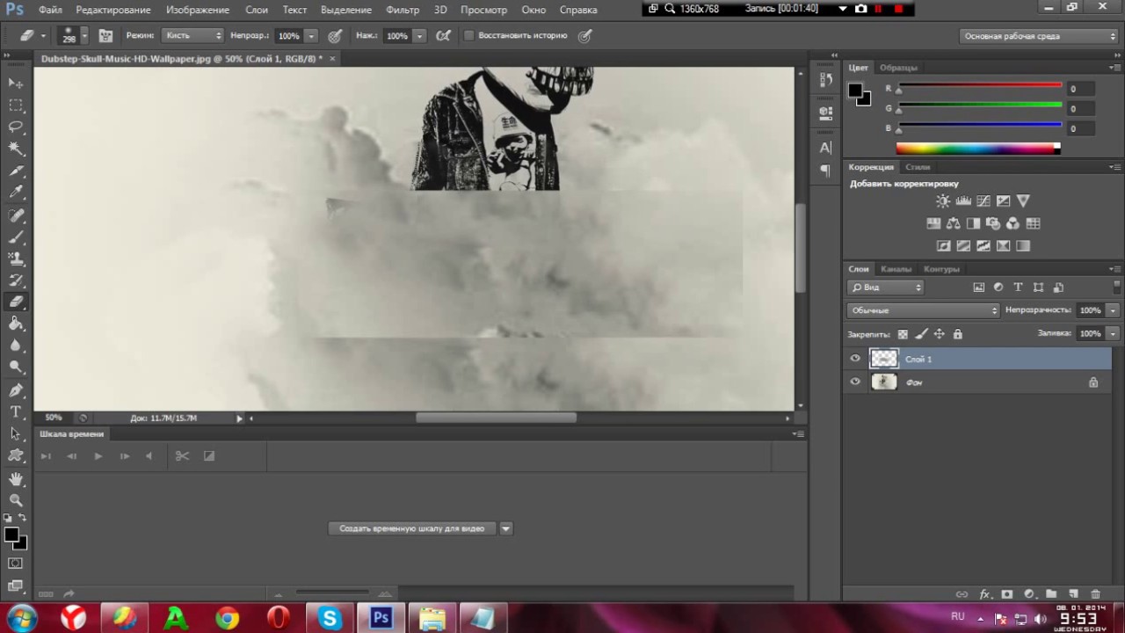Viewport: 1125px width, 633px height.
Task: Add a Color Balance adjustment
Action: [x=954, y=223]
